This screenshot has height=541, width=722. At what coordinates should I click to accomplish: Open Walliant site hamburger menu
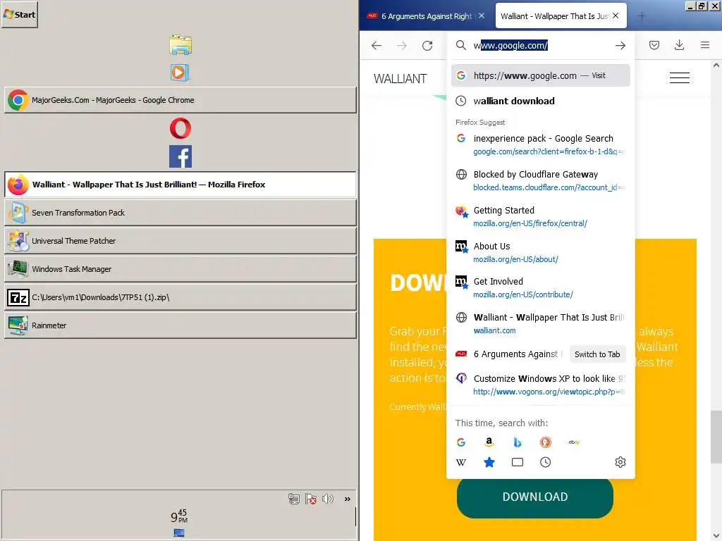680,77
